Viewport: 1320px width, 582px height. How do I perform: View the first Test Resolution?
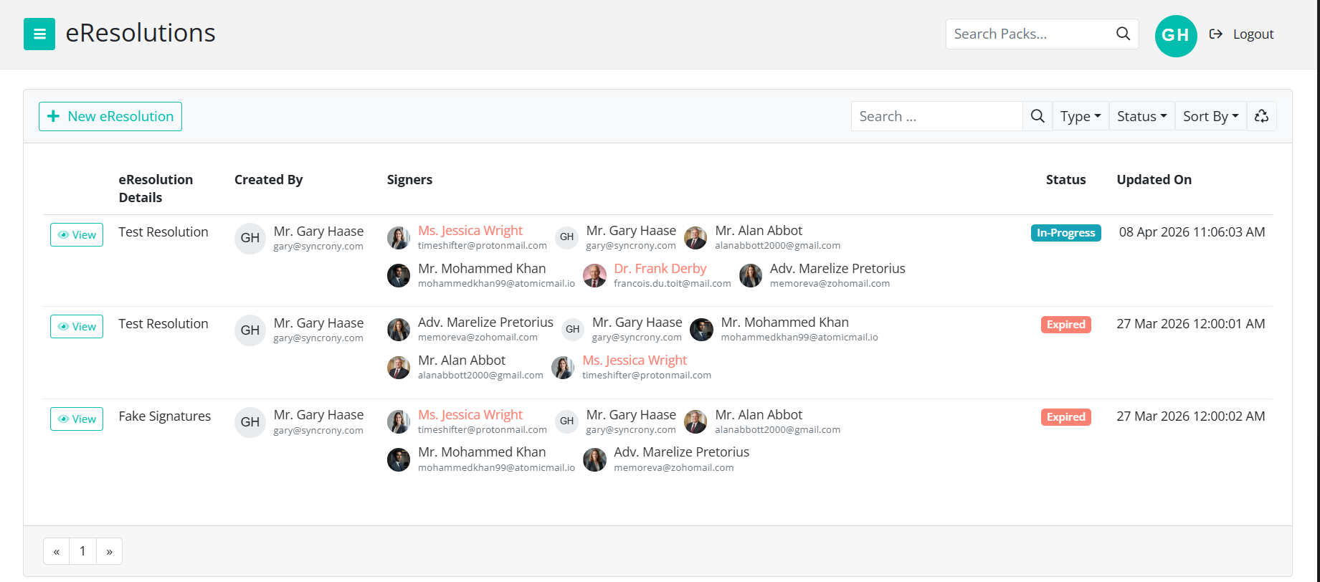coord(76,234)
